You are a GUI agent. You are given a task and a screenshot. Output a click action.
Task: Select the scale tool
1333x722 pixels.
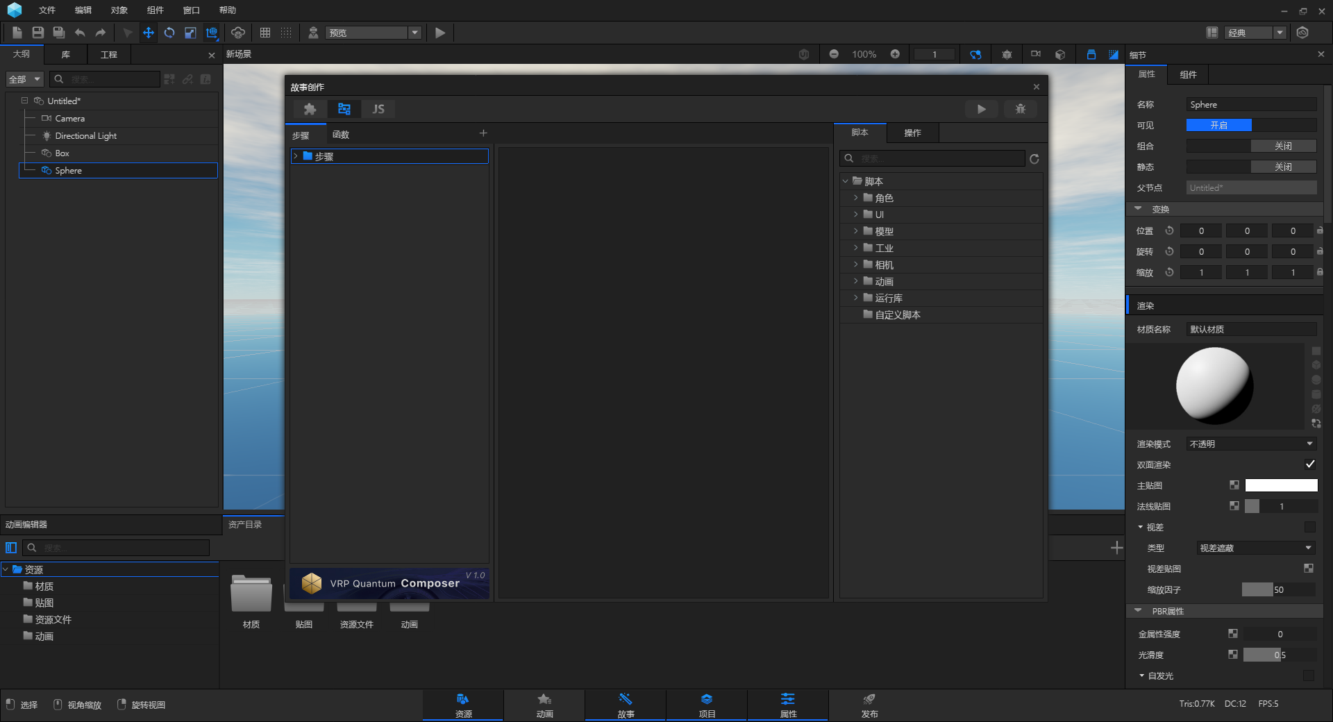[190, 33]
